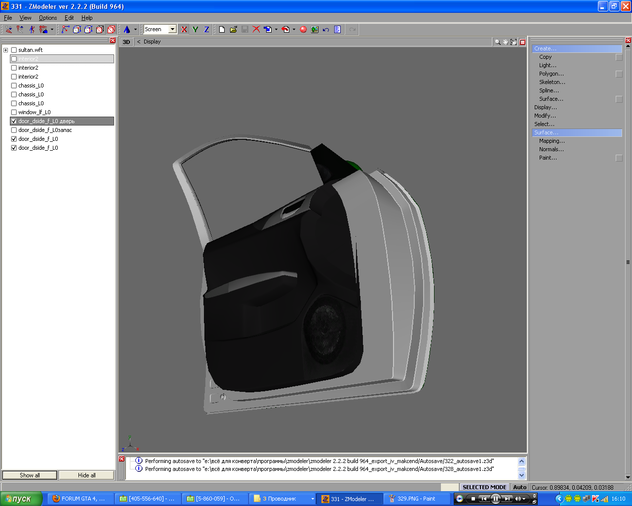Uncheck the door_dside_f_L0 дверь object
This screenshot has height=506, width=632.
[14, 121]
